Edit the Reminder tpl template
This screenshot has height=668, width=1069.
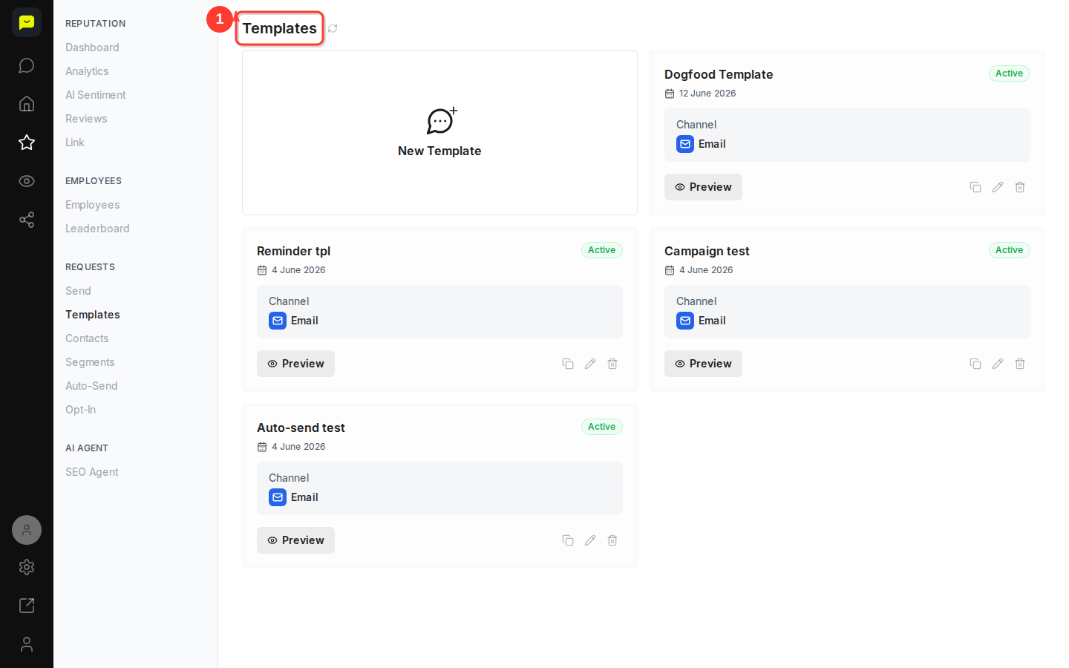[590, 364]
